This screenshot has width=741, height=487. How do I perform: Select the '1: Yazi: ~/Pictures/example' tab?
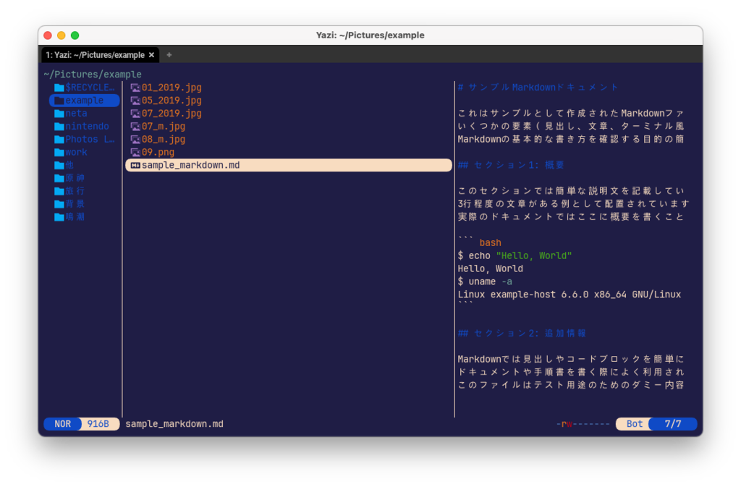pyautogui.click(x=100, y=55)
